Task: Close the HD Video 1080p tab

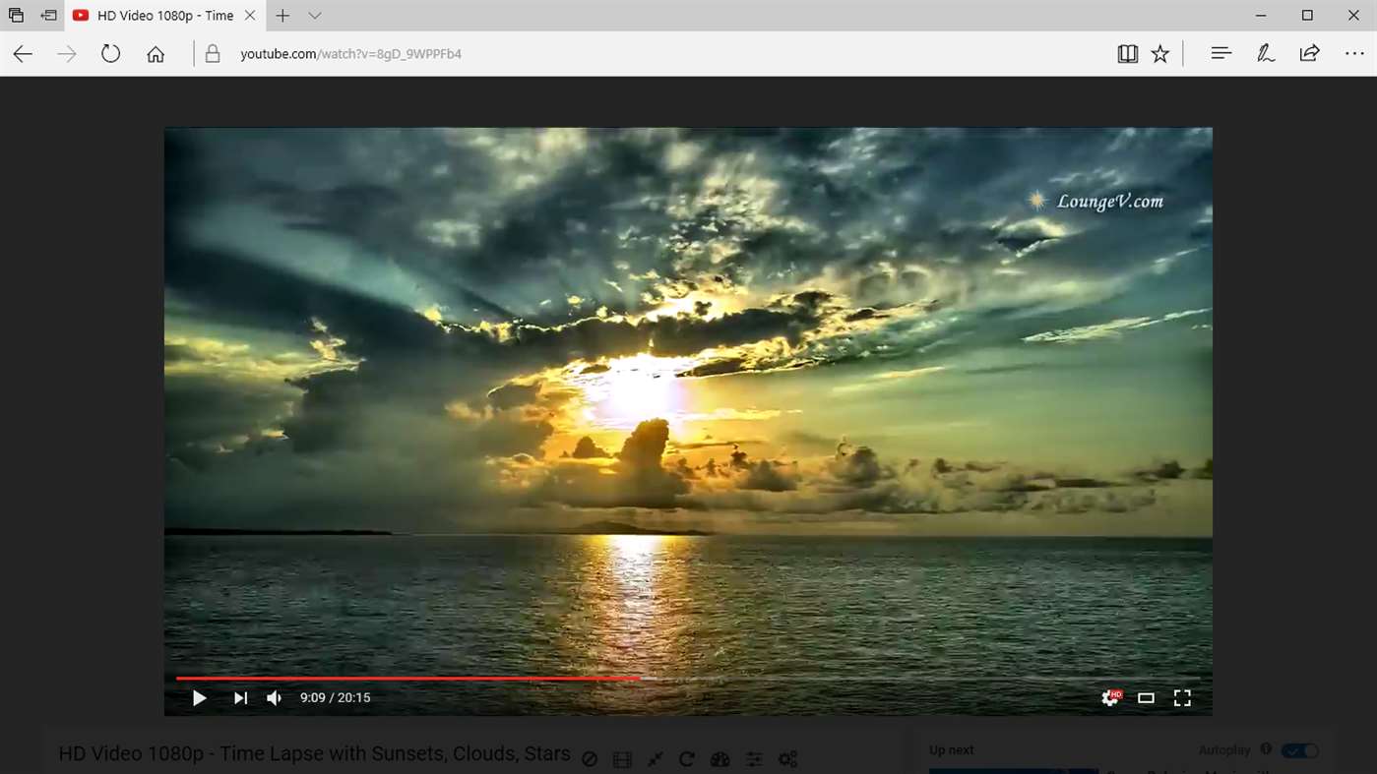Action: click(250, 16)
